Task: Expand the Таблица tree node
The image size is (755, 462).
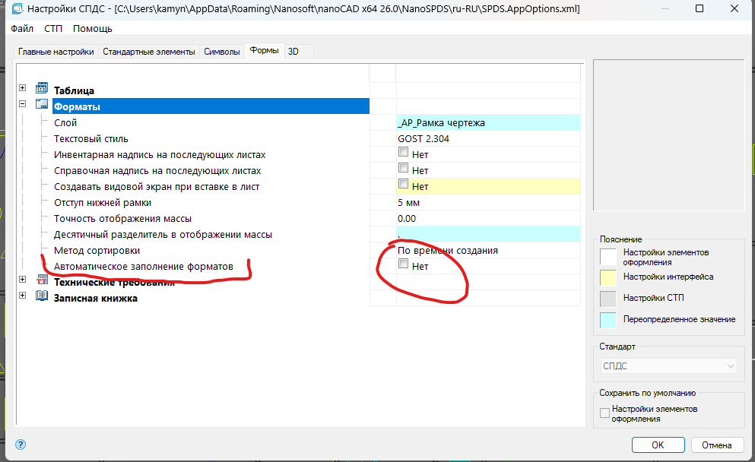Action: pyautogui.click(x=23, y=90)
